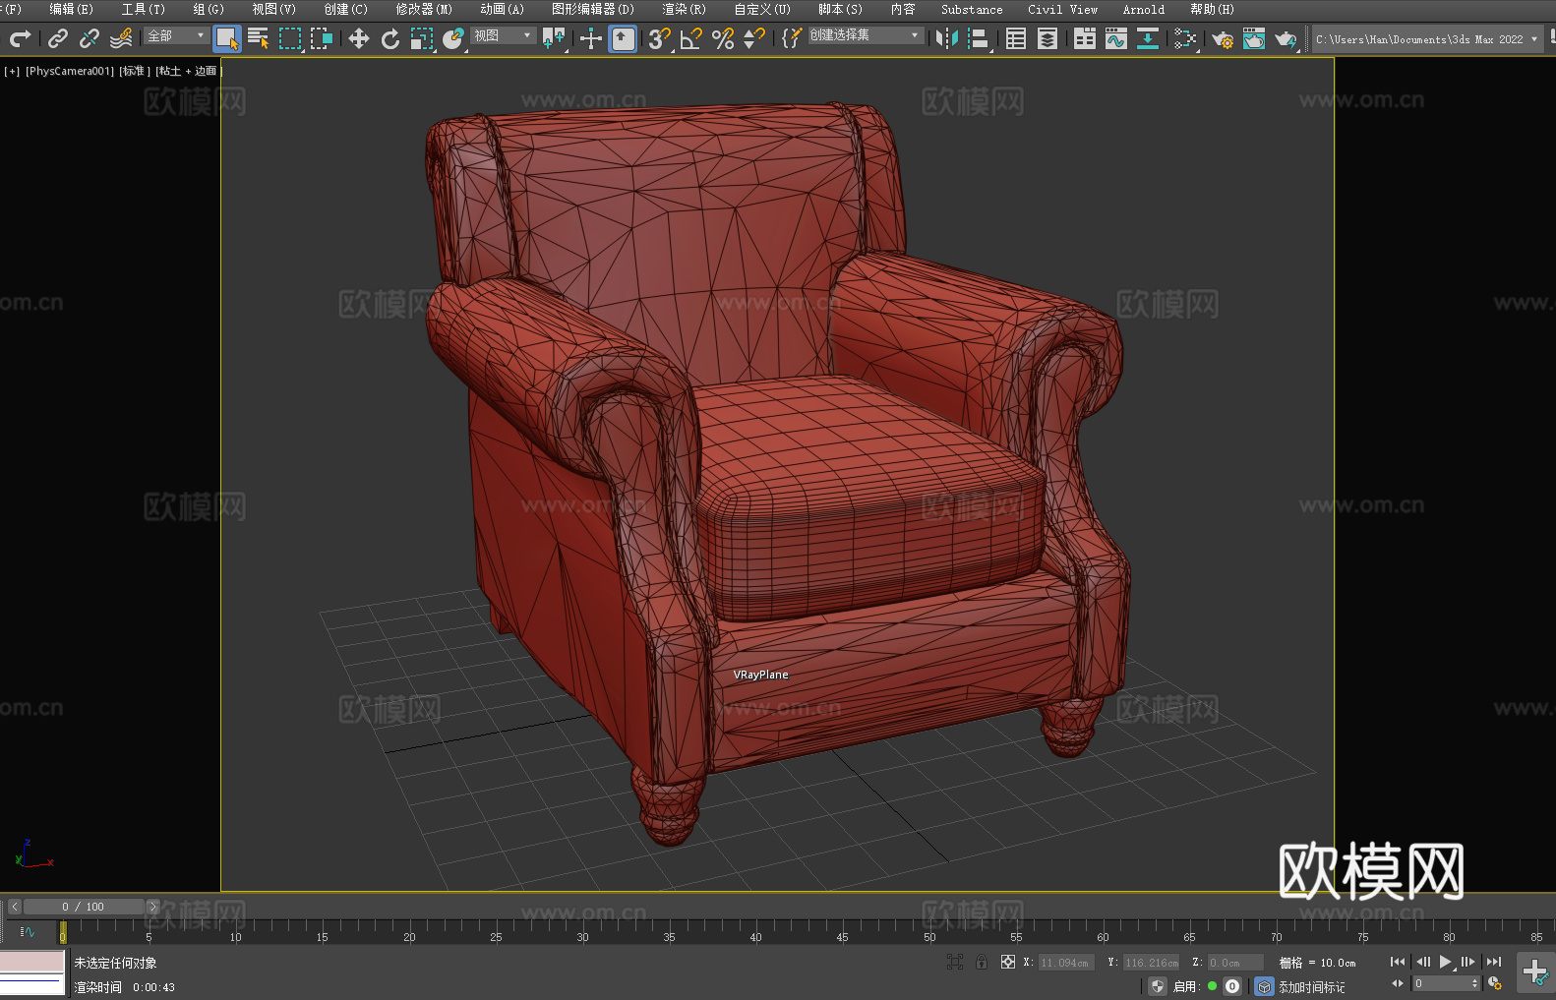
Task: Click the Redo arrow icon
Action: pyautogui.click(x=20, y=38)
